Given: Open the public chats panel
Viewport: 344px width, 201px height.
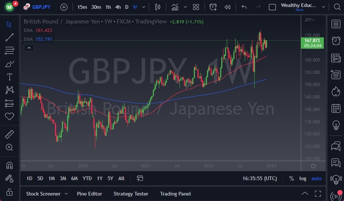Looking at the screenshot, I should 336,146.
